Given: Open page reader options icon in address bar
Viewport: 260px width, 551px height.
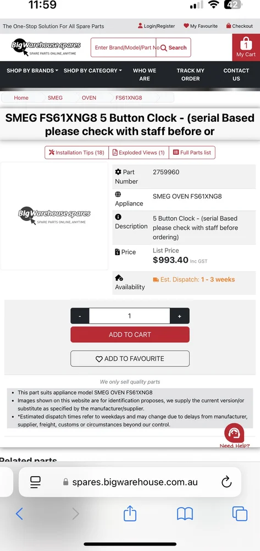Looking at the screenshot, I should pyautogui.click(x=35, y=482).
